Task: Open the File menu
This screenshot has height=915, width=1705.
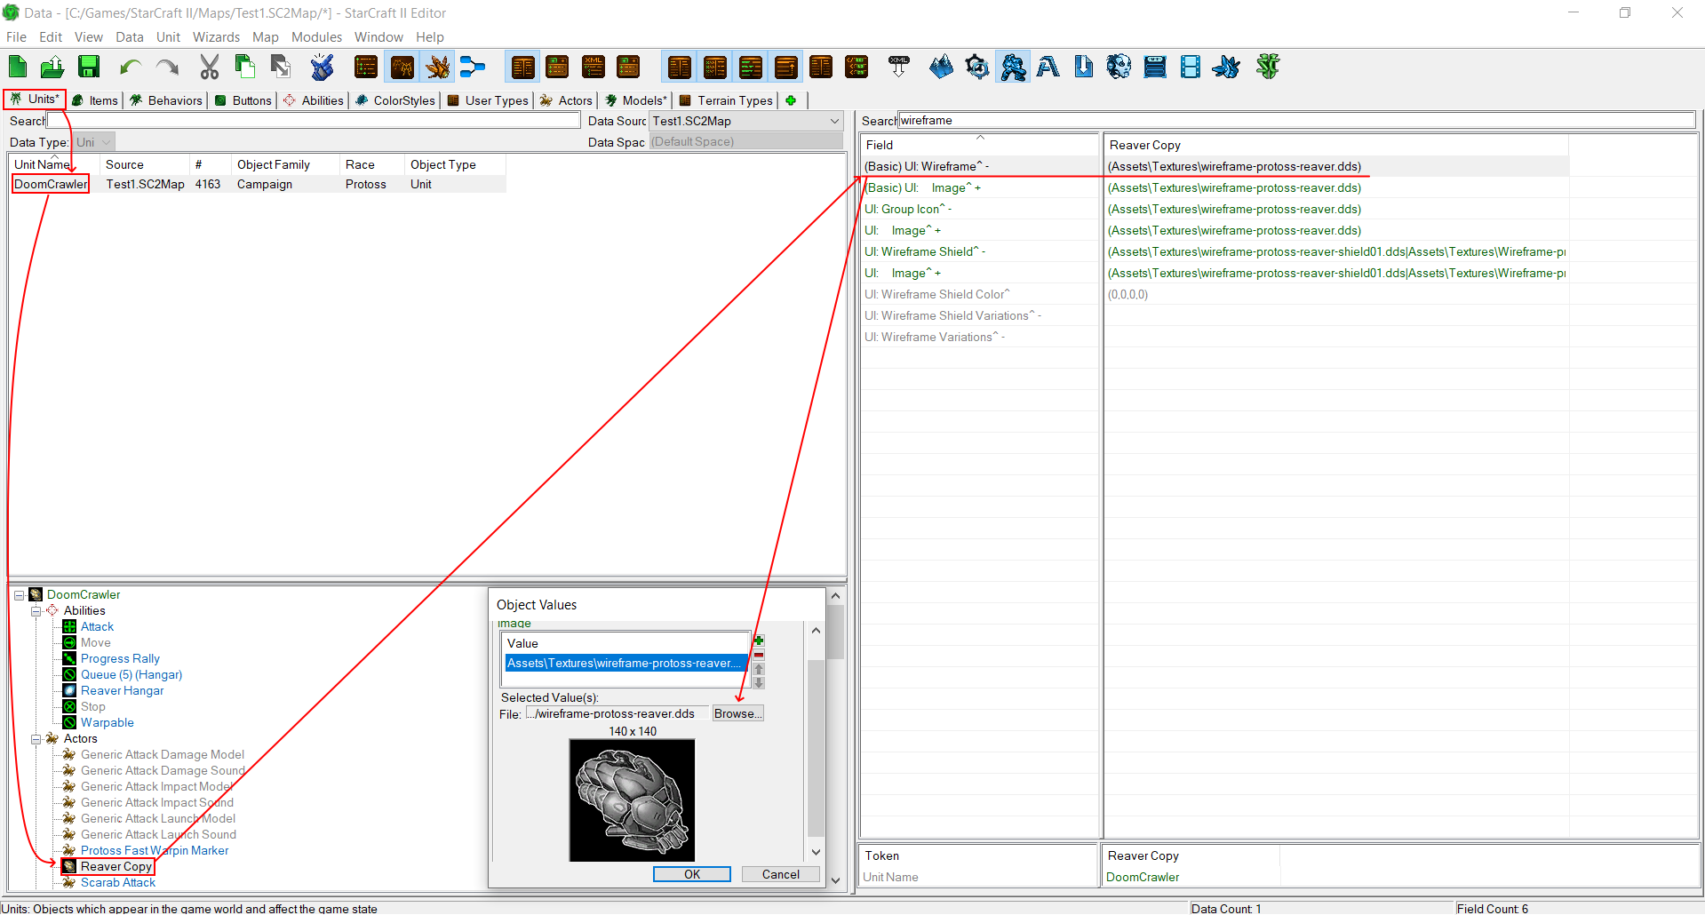Action: pos(16,37)
